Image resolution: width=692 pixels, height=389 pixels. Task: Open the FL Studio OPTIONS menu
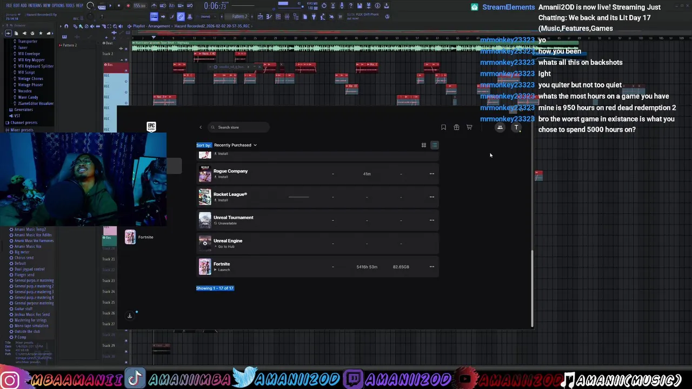tap(57, 5)
